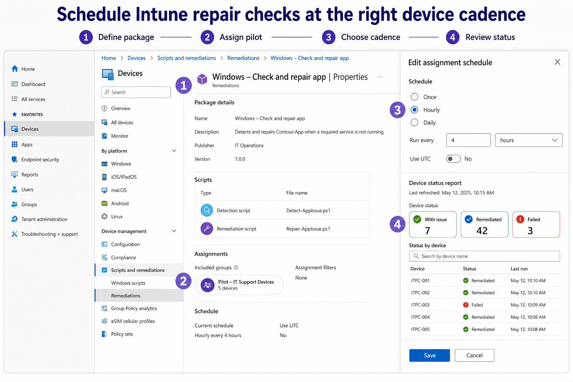The image size is (573, 382).
Task: Click the Repair-AppIssue.ps1 file name
Action: coord(308,229)
